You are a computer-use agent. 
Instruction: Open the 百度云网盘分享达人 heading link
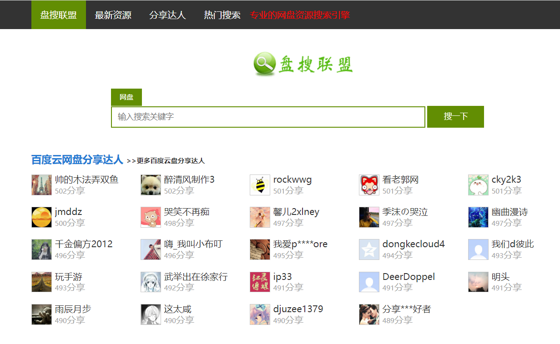[x=77, y=160]
